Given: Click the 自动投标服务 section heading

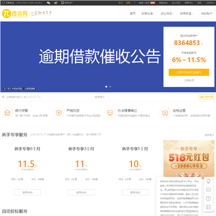Looking at the screenshot, I should coord(14,211).
